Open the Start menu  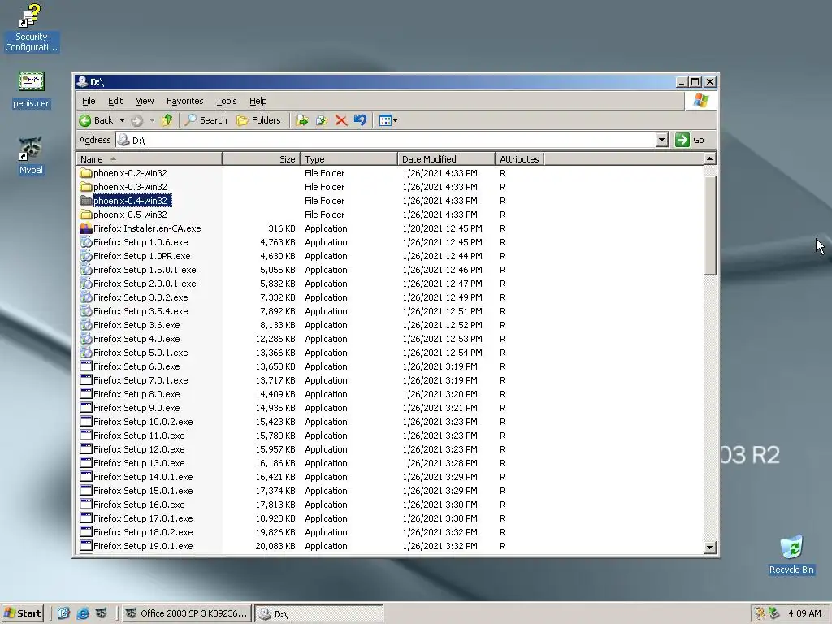22,613
